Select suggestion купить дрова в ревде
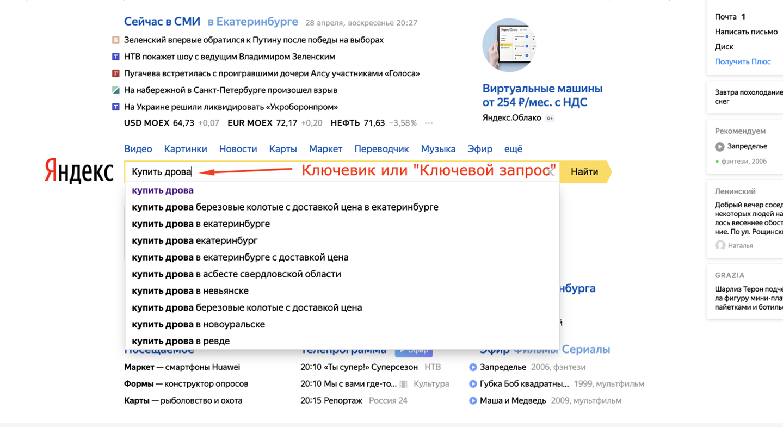The image size is (783, 427). tap(342, 342)
